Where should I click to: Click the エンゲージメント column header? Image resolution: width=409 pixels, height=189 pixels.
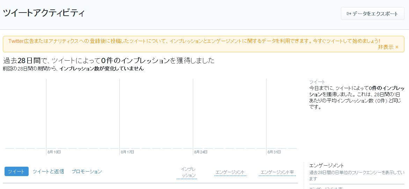(x=230, y=172)
